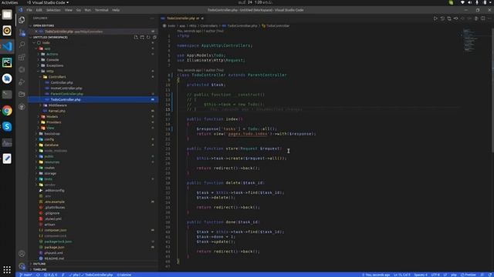Screen dimensions: 494x277
Task: Open the Edit menu
Action: (x=39, y=10)
